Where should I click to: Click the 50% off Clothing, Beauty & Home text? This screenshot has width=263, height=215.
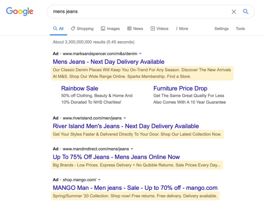[97, 96]
